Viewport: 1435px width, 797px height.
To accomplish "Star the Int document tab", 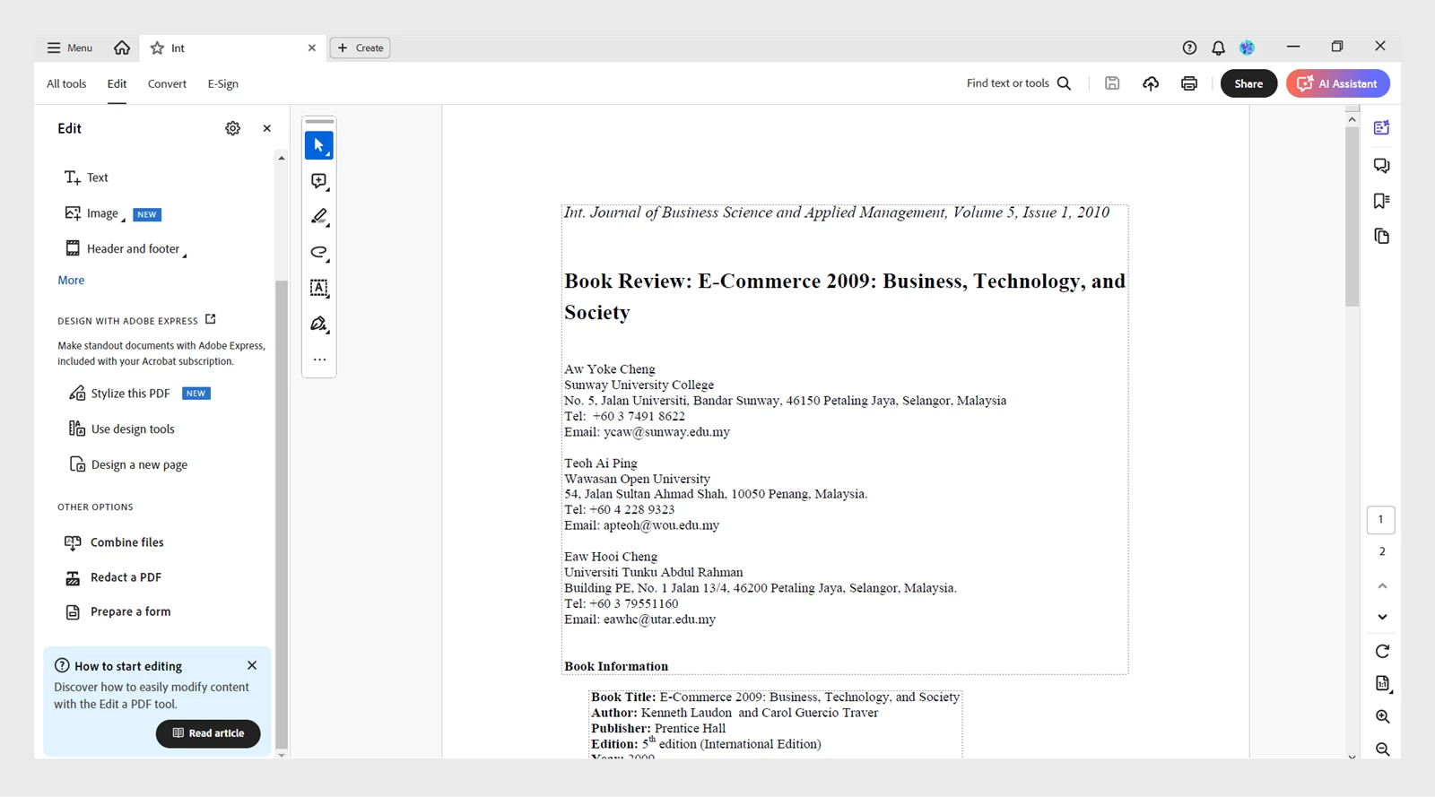I will point(157,48).
